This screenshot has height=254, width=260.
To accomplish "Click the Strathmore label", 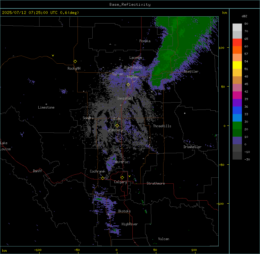I will [x=156, y=183].
